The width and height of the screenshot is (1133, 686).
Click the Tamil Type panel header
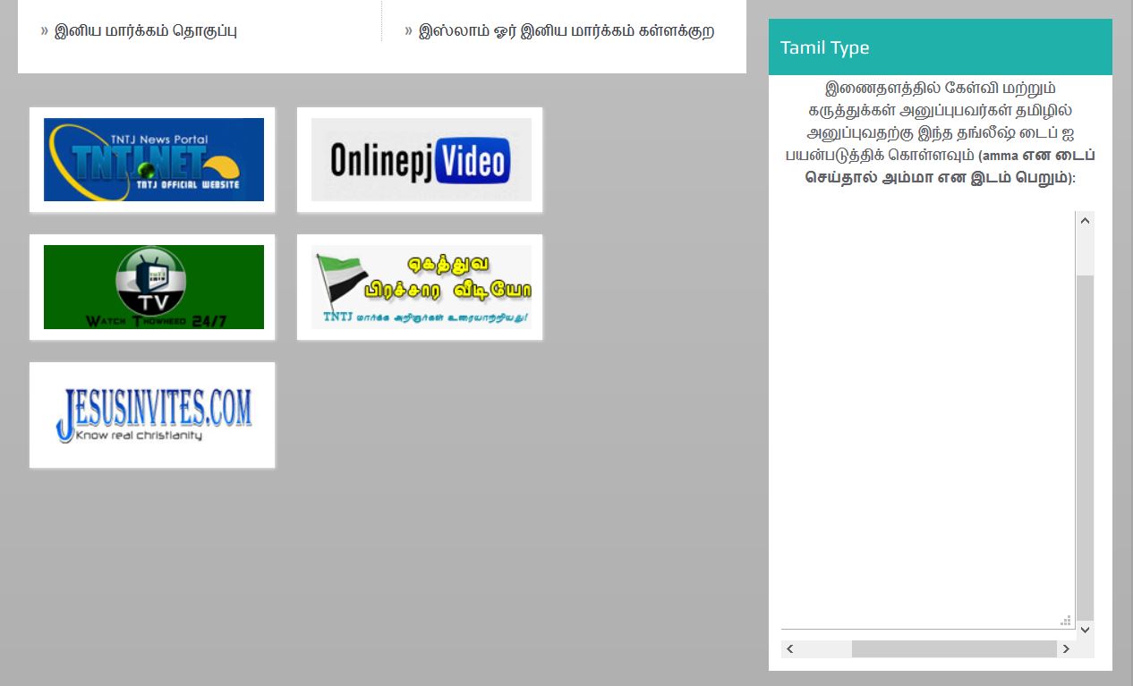point(941,47)
